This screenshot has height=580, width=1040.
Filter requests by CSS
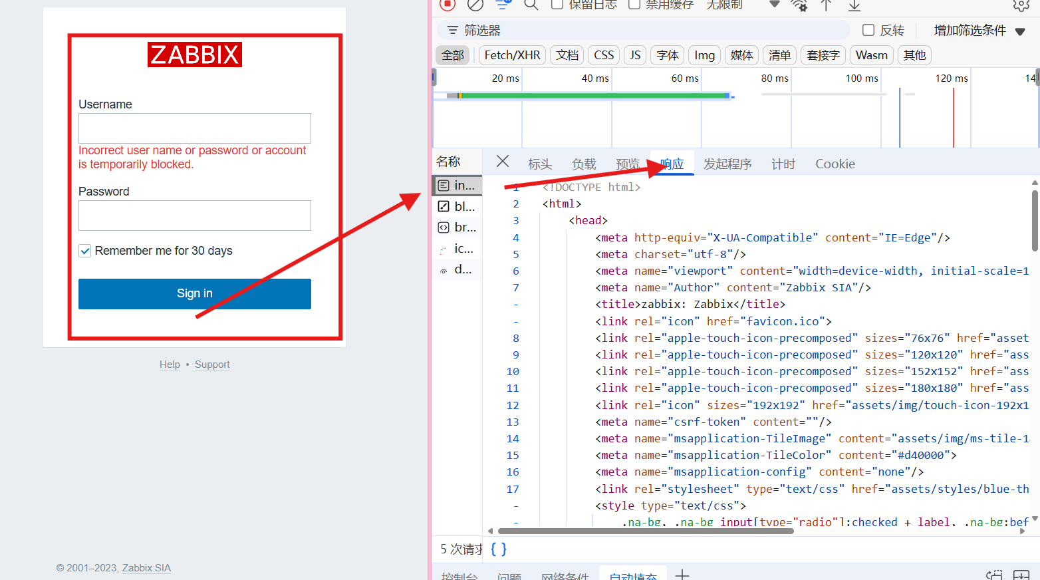pos(604,55)
